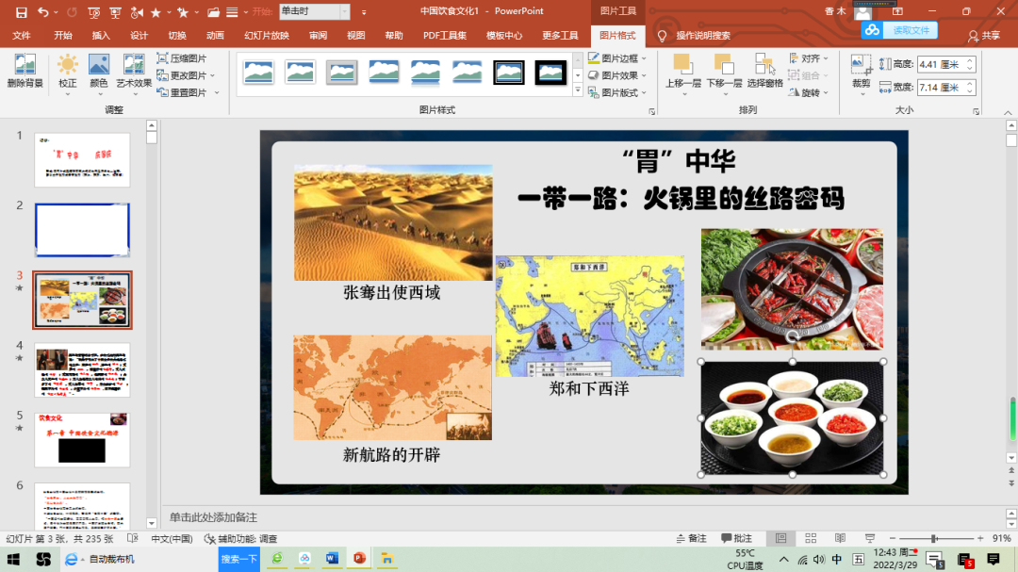1018x572 pixels.
Task: Click the zoom in plus button
Action: [x=979, y=538]
